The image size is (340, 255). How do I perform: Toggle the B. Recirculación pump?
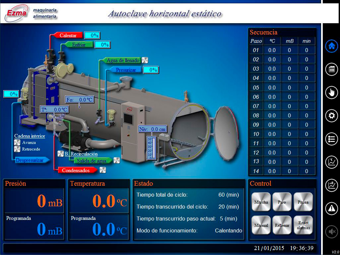pyautogui.click(x=61, y=154)
